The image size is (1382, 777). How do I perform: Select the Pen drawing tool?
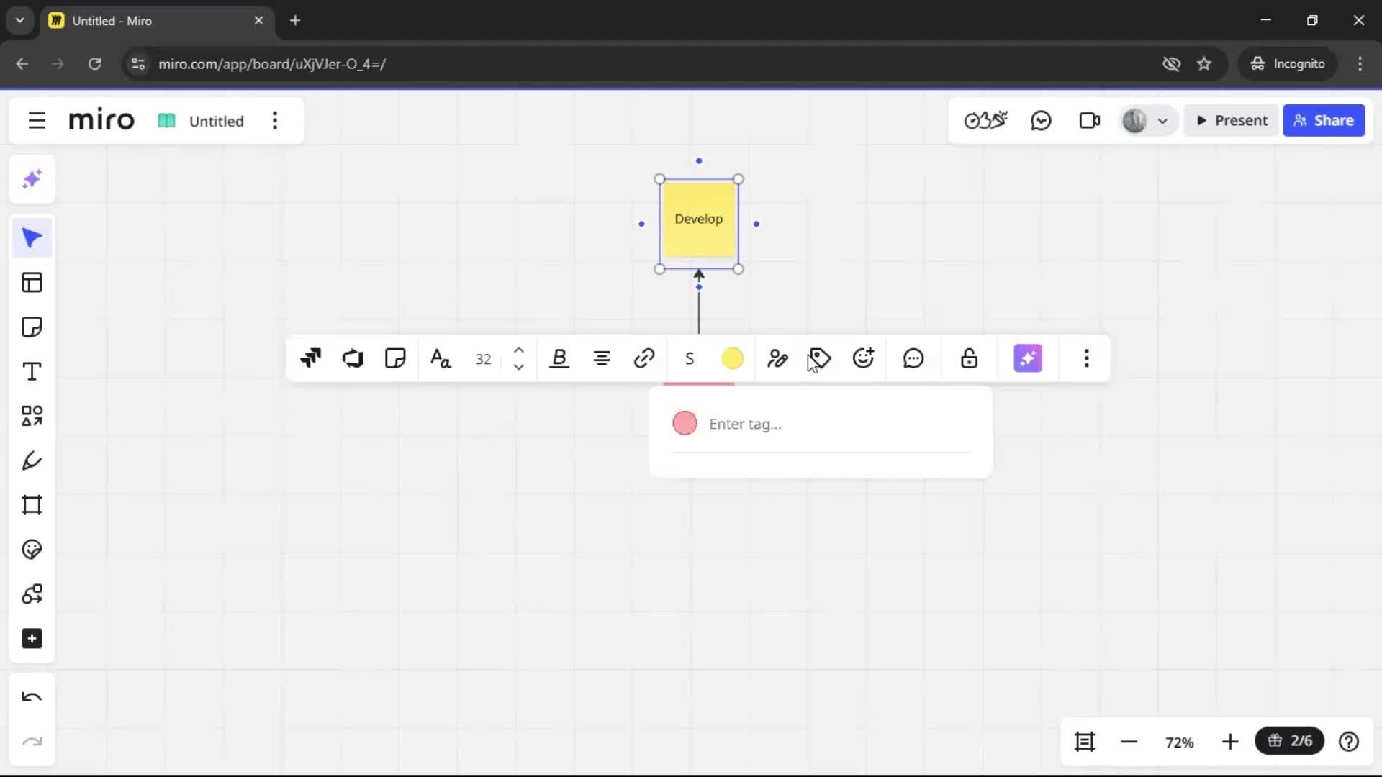point(32,460)
